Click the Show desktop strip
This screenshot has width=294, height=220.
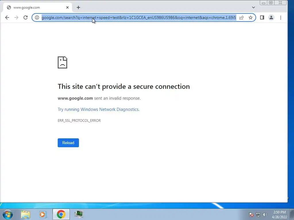point(292,215)
